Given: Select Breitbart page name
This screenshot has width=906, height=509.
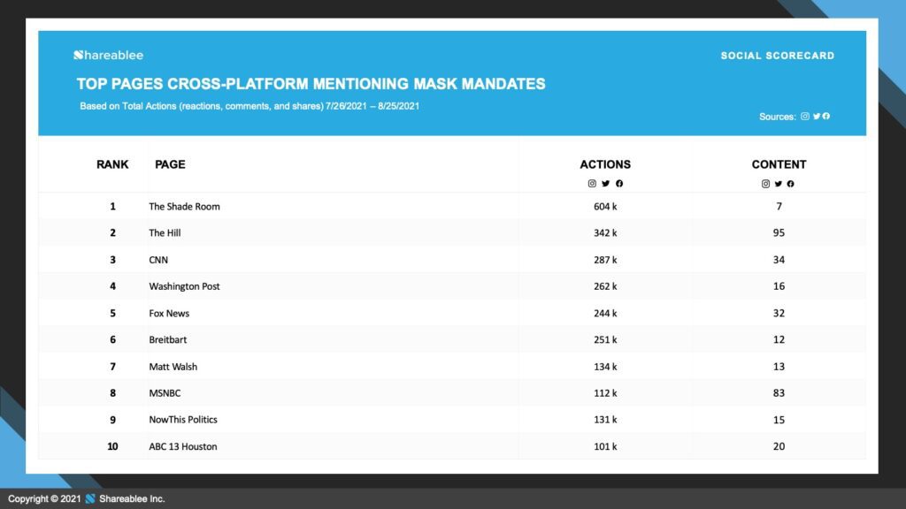Looking at the screenshot, I should coord(167,340).
